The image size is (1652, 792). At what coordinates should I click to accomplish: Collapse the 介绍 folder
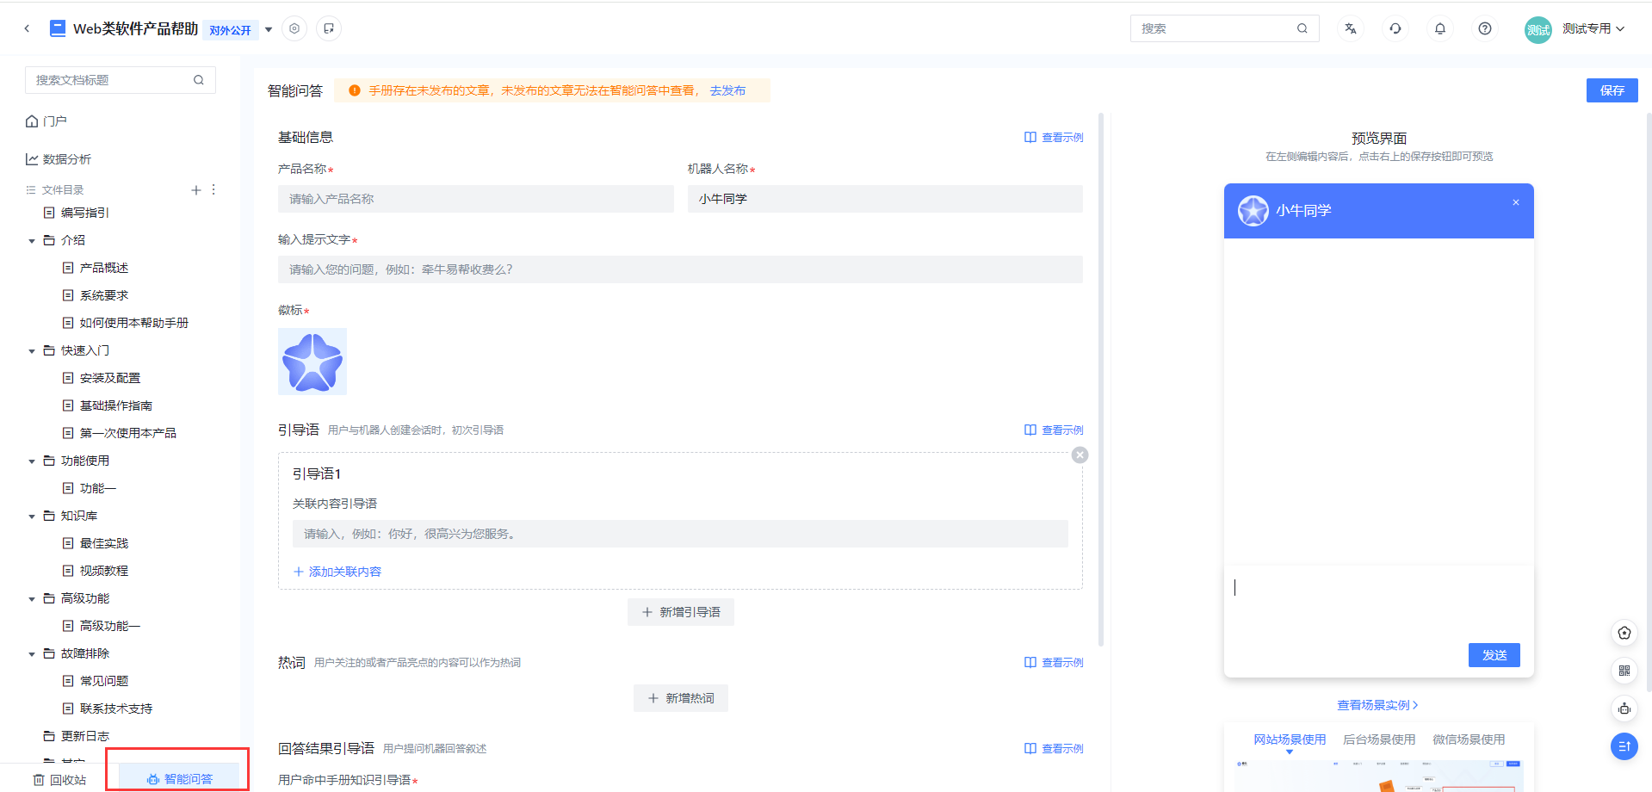pos(32,241)
